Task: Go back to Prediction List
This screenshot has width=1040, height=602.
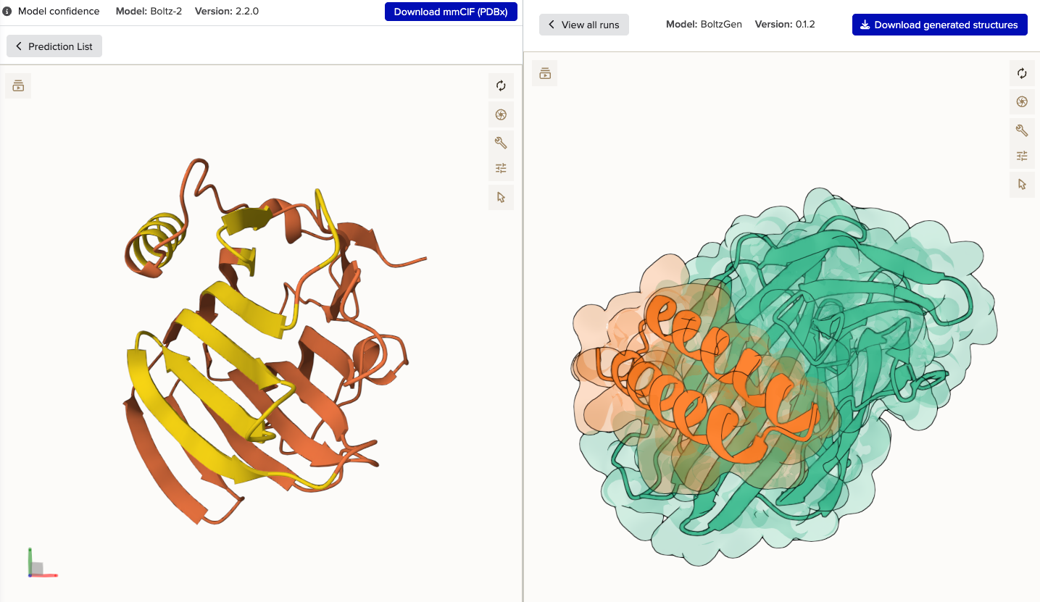Action: 54,46
